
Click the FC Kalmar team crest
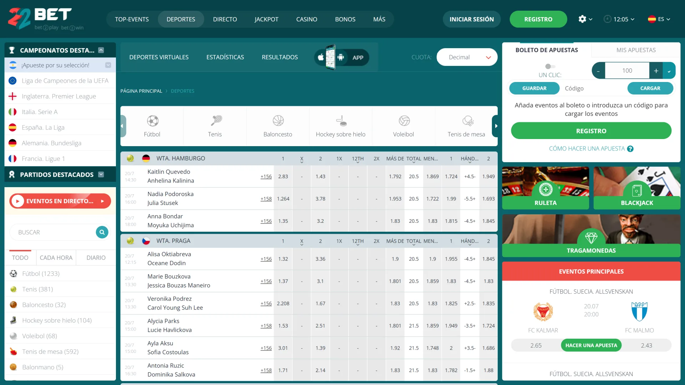point(543,312)
